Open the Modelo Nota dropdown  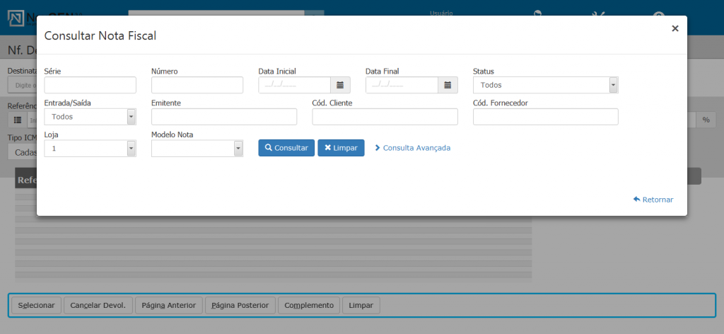(x=197, y=149)
